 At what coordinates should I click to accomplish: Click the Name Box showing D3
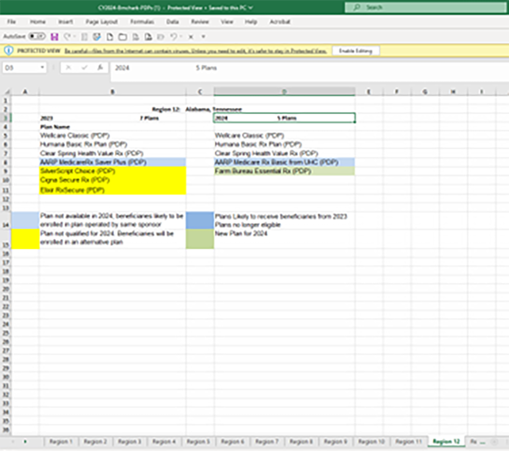pos(21,68)
